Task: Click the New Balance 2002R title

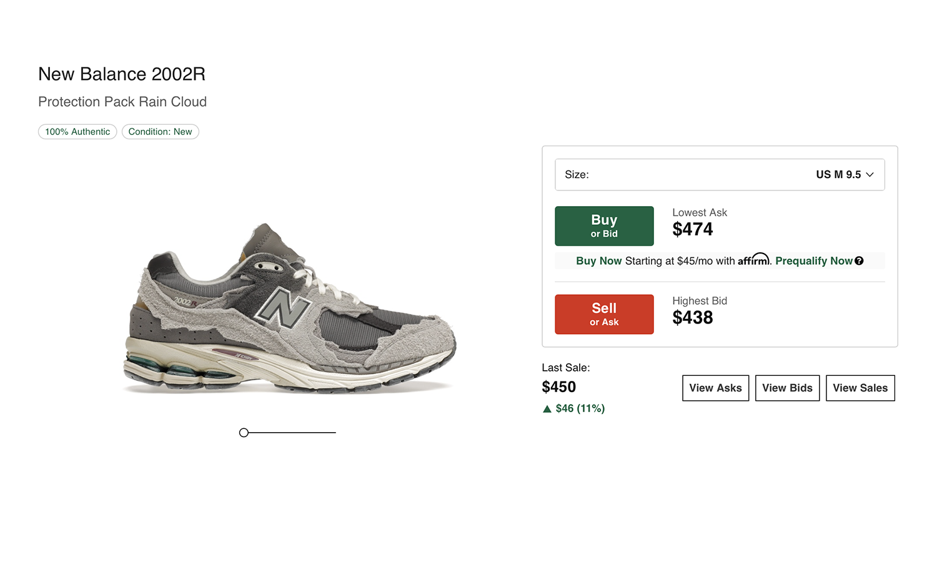Action: (122, 74)
